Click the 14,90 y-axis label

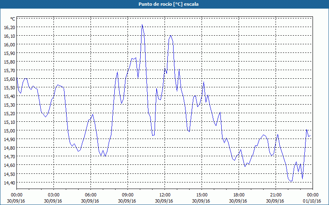(9, 139)
